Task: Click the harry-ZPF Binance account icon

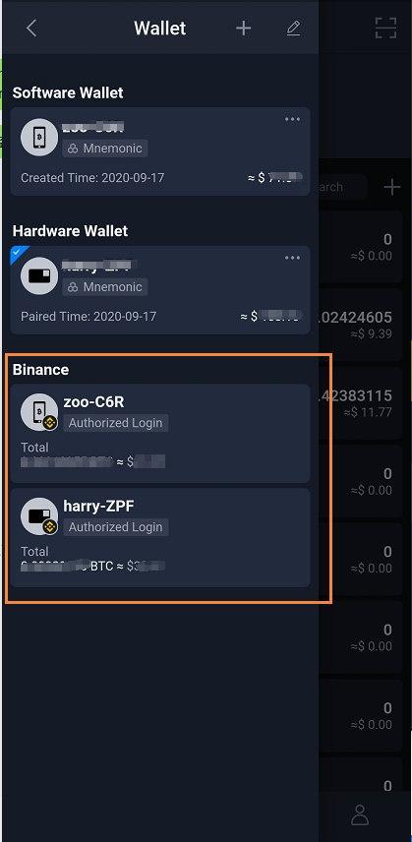Action: (39, 516)
